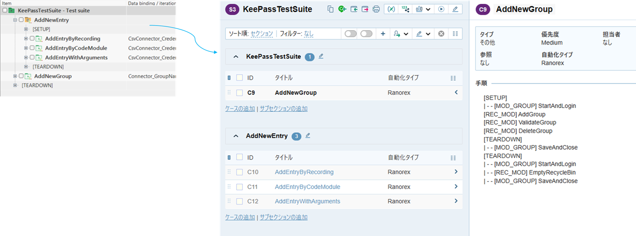Enable the first toggle switch in filter bar

tap(351, 34)
